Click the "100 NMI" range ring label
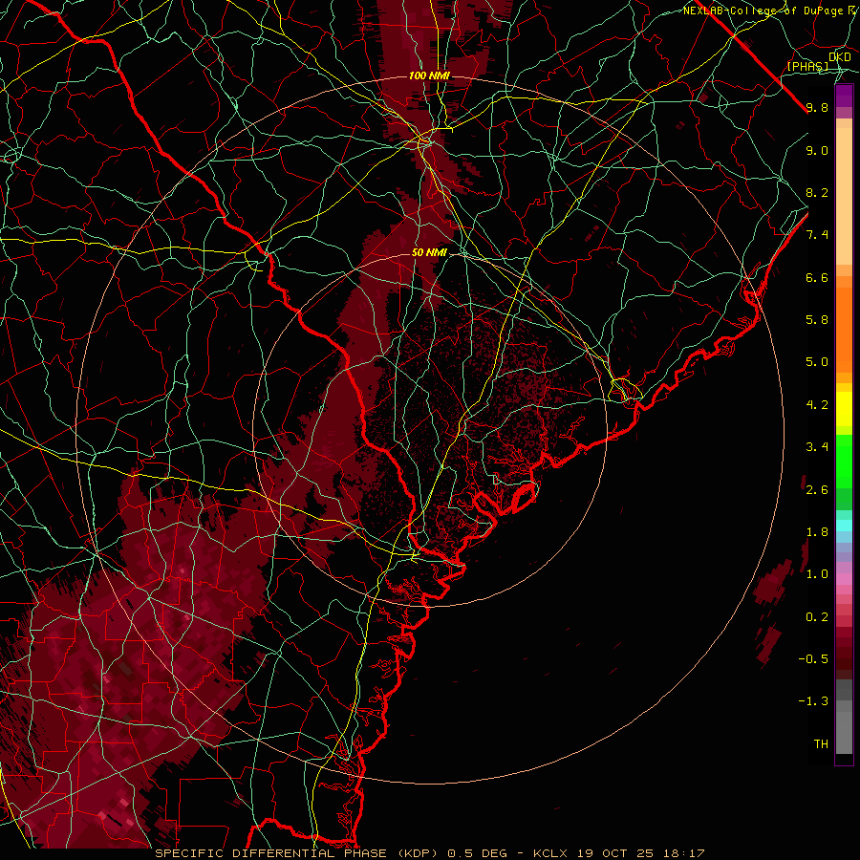Viewport: 860px width, 860px height. tap(429, 75)
